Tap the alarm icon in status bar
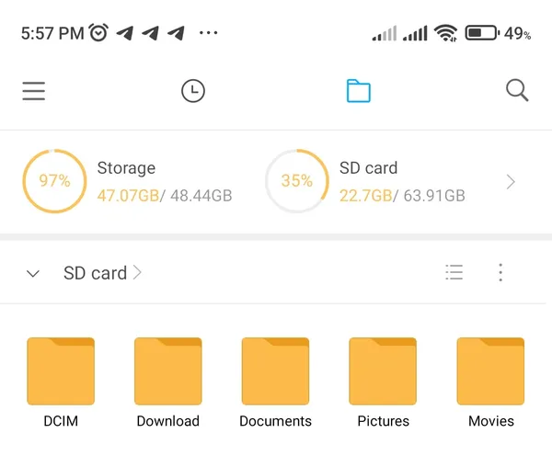This screenshot has height=456, width=552. [x=98, y=33]
